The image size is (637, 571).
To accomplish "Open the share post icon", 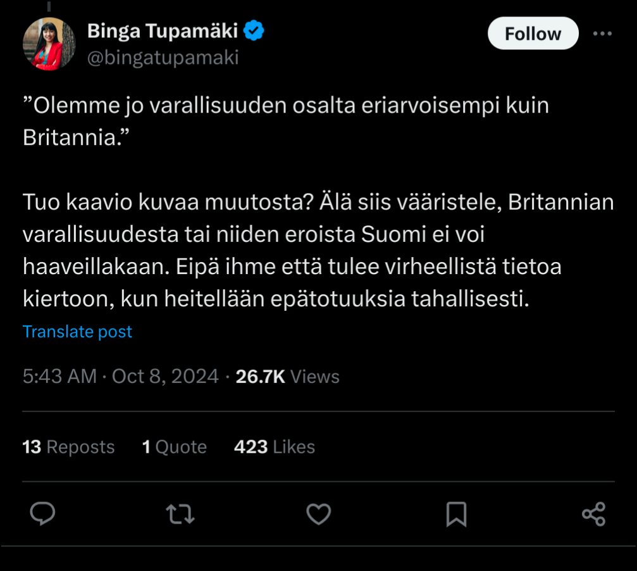I will pyautogui.click(x=593, y=513).
